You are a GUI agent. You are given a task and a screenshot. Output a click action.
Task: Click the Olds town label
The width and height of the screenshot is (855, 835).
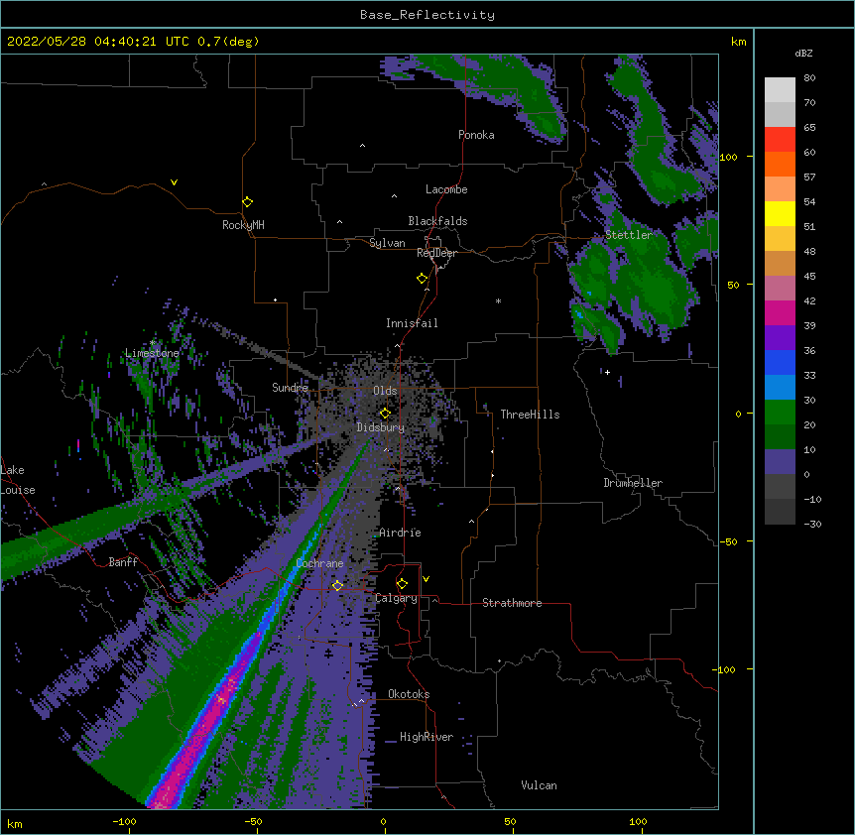pyautogui.click(x=385, y=391)
